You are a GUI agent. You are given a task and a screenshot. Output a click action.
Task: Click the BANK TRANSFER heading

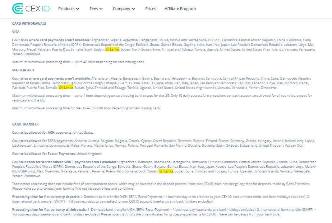pos(26,124)
